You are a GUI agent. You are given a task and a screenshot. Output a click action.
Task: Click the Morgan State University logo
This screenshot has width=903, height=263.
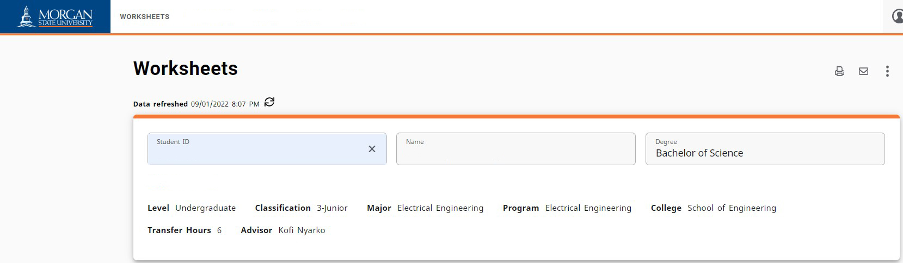coord(55,17)
